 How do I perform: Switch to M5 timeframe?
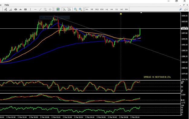pyautogui.click(x=92, y=9)
